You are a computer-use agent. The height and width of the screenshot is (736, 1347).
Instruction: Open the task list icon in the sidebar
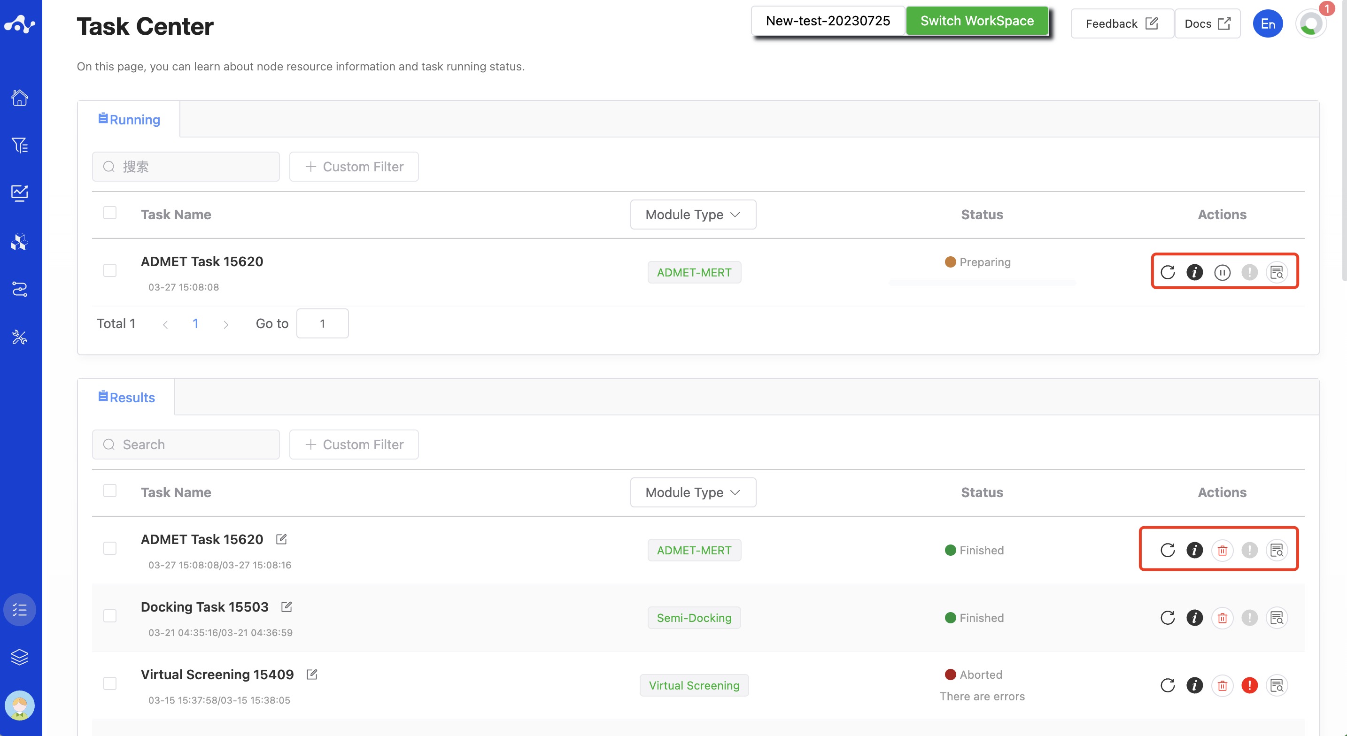click(x=20, y=609)
